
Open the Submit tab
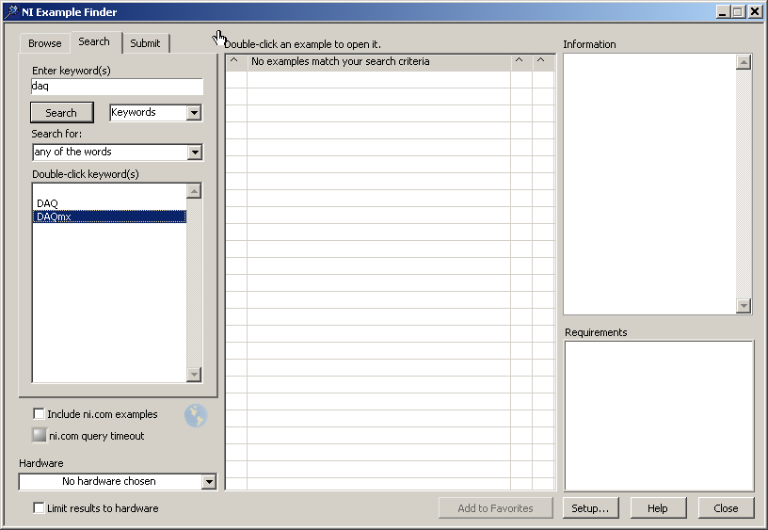click(145, 43)
